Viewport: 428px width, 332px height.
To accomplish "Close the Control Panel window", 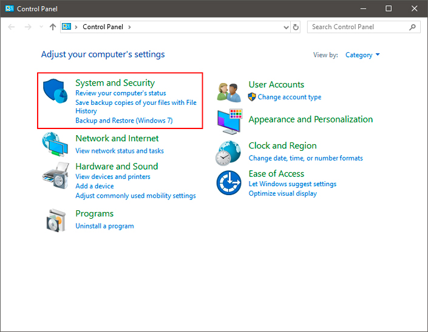I will tap(415, 8).
